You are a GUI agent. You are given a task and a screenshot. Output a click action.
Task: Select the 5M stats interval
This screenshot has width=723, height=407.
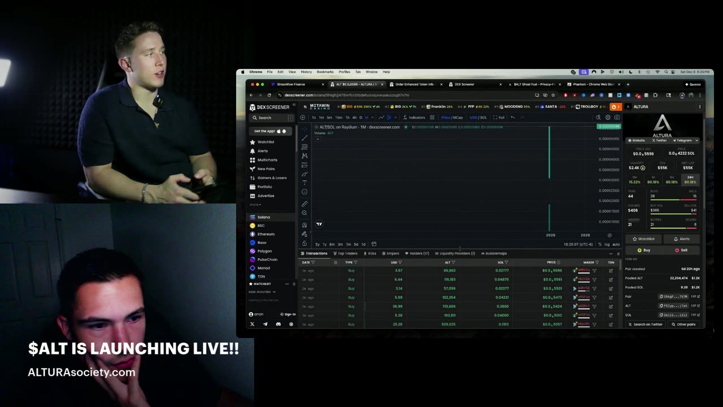point(634,180)
